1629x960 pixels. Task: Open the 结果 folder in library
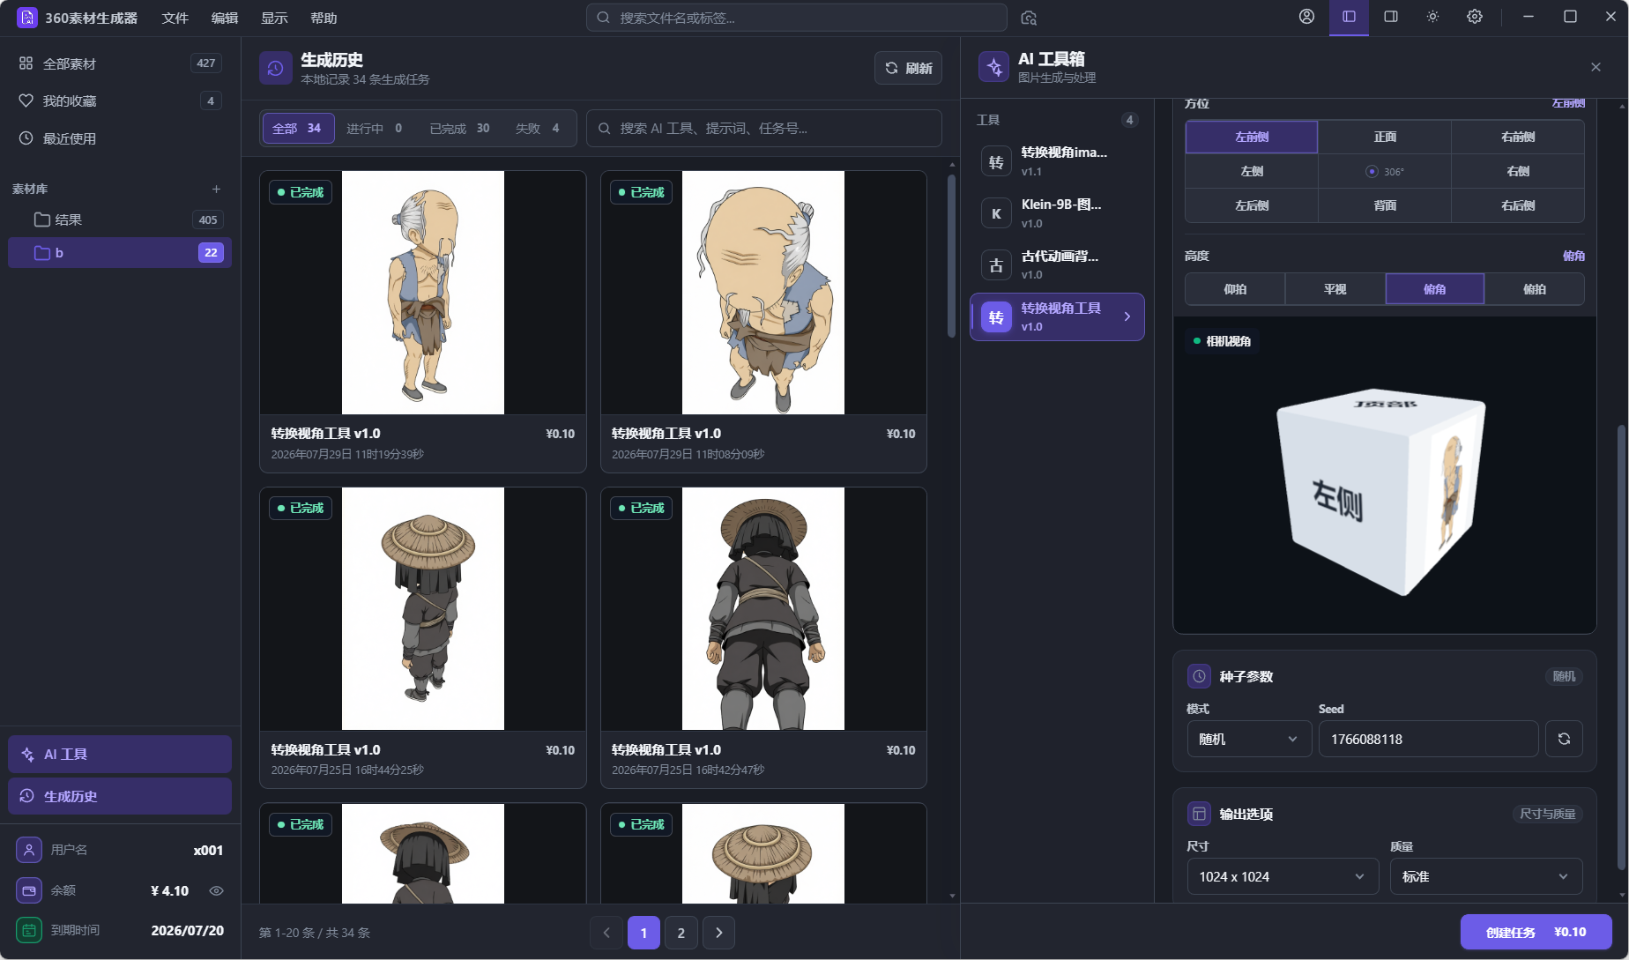tap(120, 220)
